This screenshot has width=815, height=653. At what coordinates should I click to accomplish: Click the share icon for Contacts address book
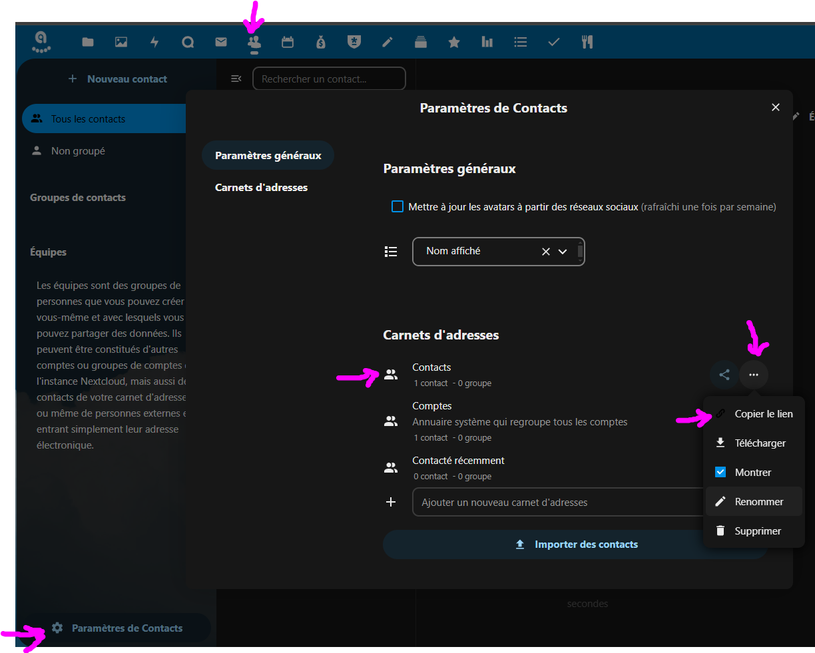[x=724, y=375]
